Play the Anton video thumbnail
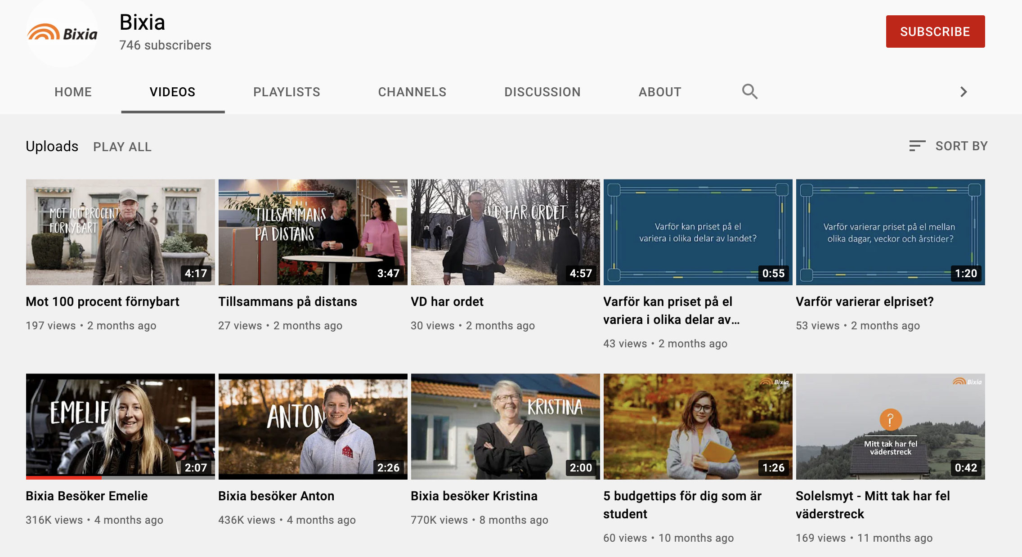 tap(313, 427)
